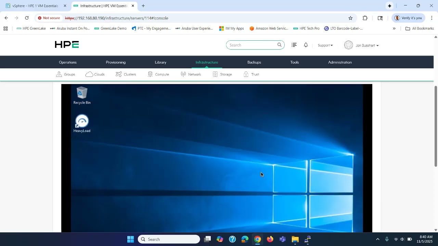
Task: Select HeavyLoad shortcut in VM console
Action: 82,124
